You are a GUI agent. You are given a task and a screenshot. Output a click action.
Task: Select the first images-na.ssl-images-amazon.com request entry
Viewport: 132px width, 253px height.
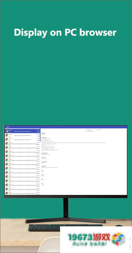22,143
